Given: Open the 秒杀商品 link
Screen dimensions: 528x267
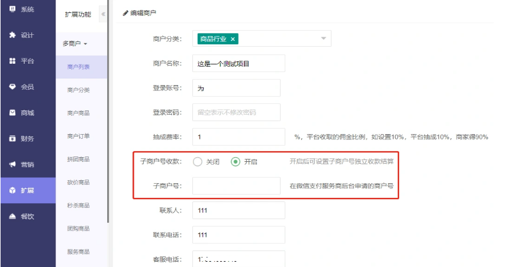Looking at the screenshot, I should coord(79,206).
